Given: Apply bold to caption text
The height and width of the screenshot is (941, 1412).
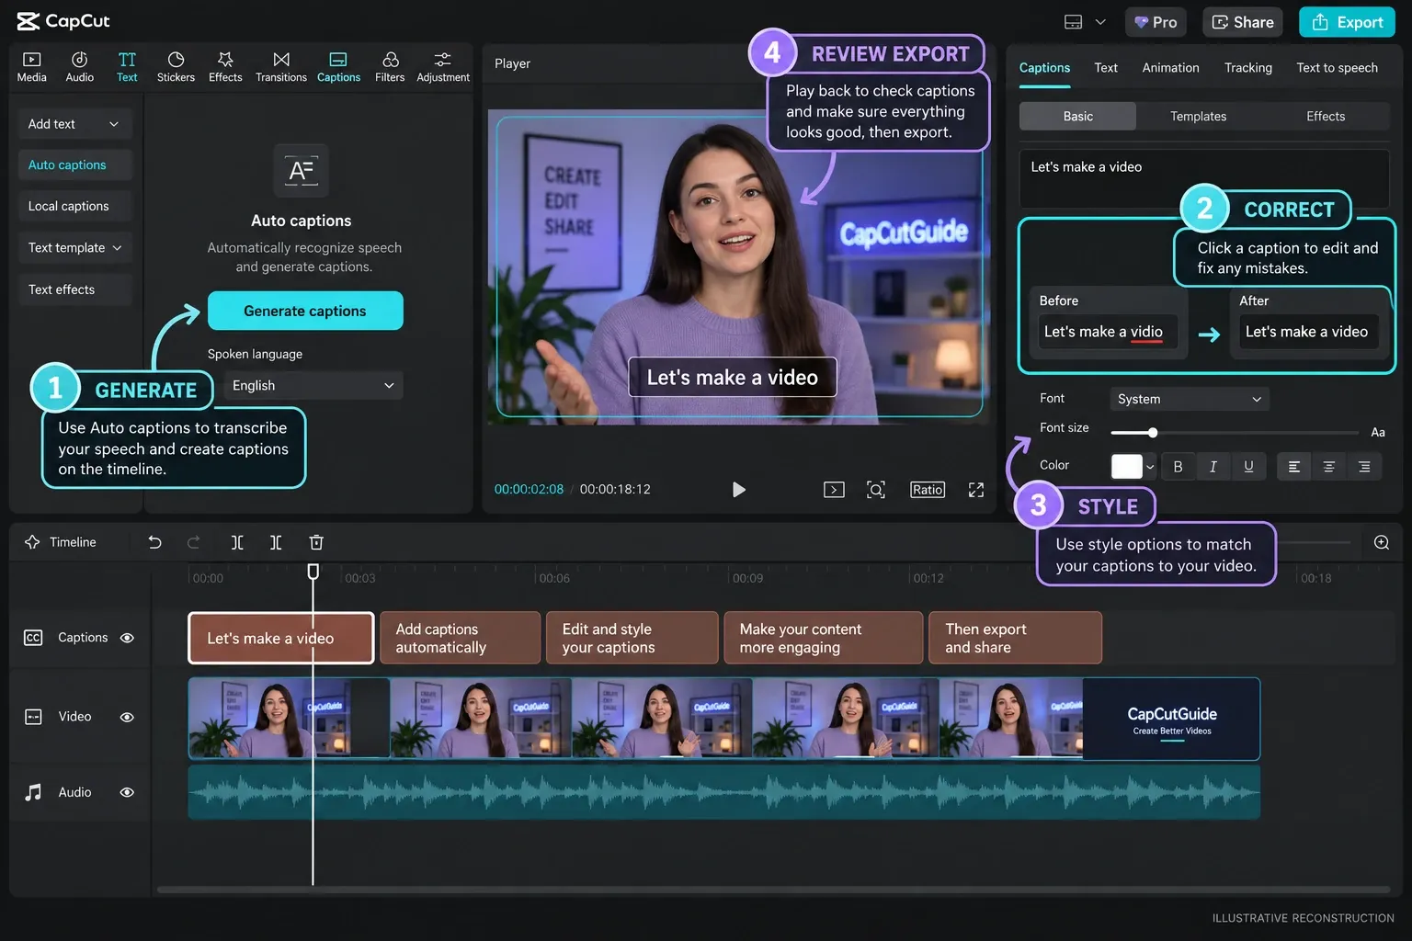Looking at the screenshot, I should (1178, 467).
